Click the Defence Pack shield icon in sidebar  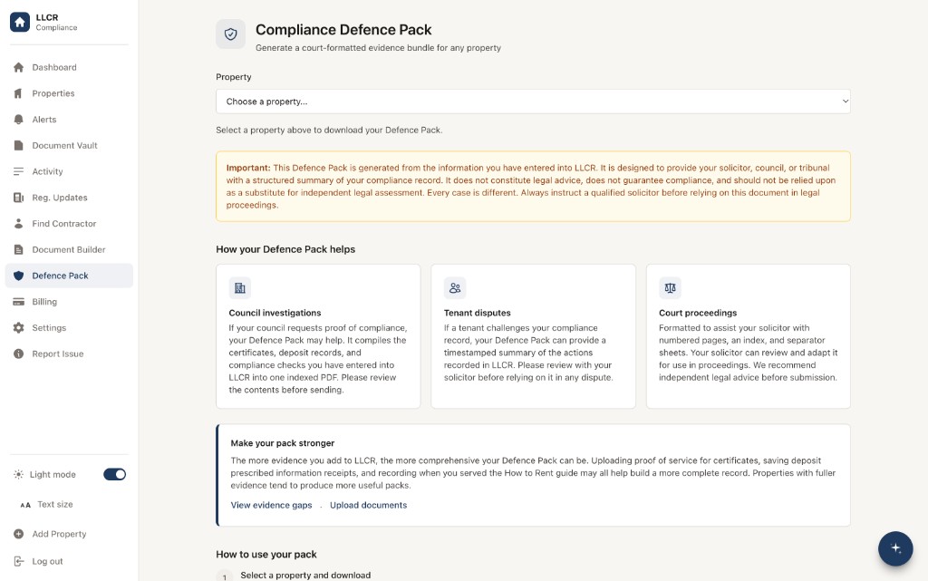click(x=18, y=276)
